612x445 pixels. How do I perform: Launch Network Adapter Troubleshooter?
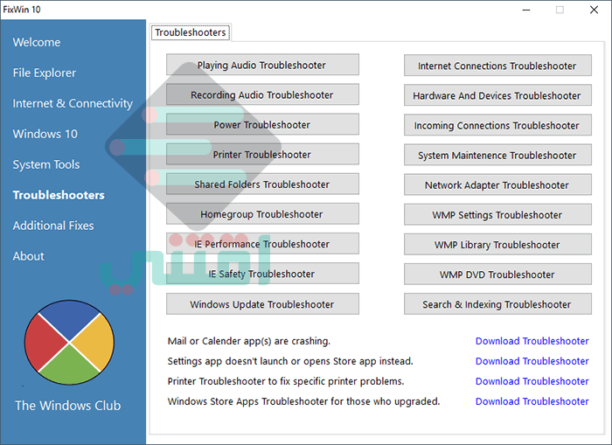coord(497,184)
